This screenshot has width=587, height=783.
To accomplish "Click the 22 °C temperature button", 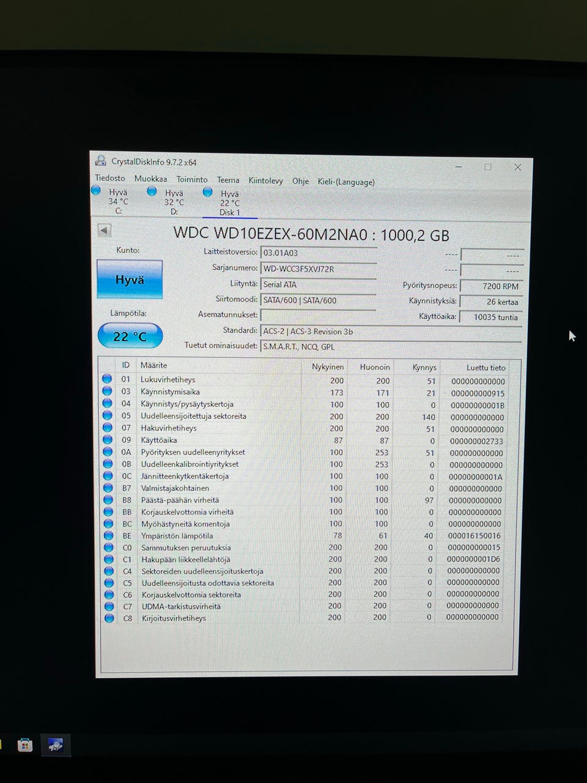I will coord(130,336).
